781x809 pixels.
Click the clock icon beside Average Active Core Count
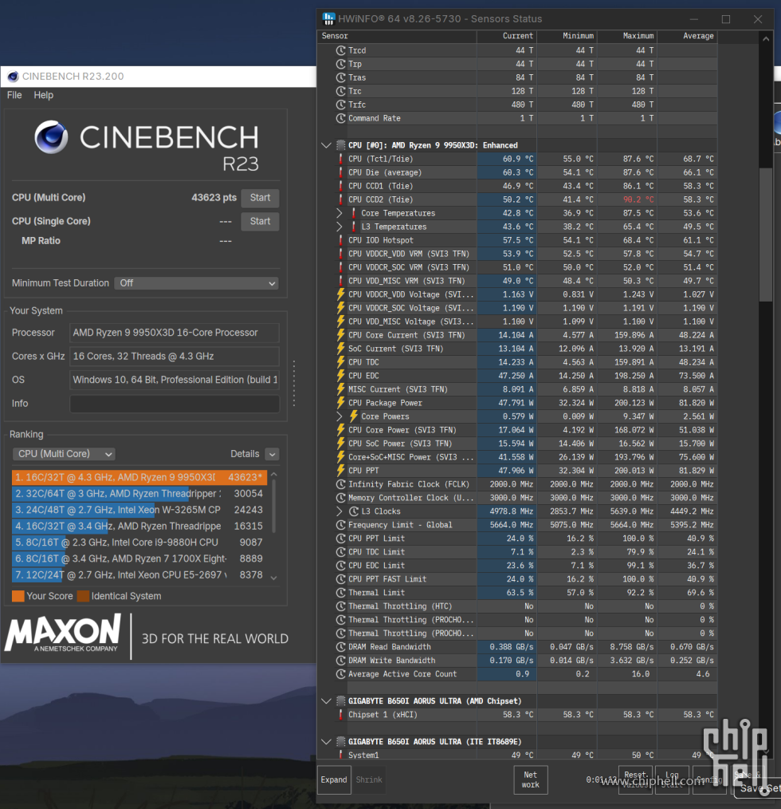tap(340, 674)
